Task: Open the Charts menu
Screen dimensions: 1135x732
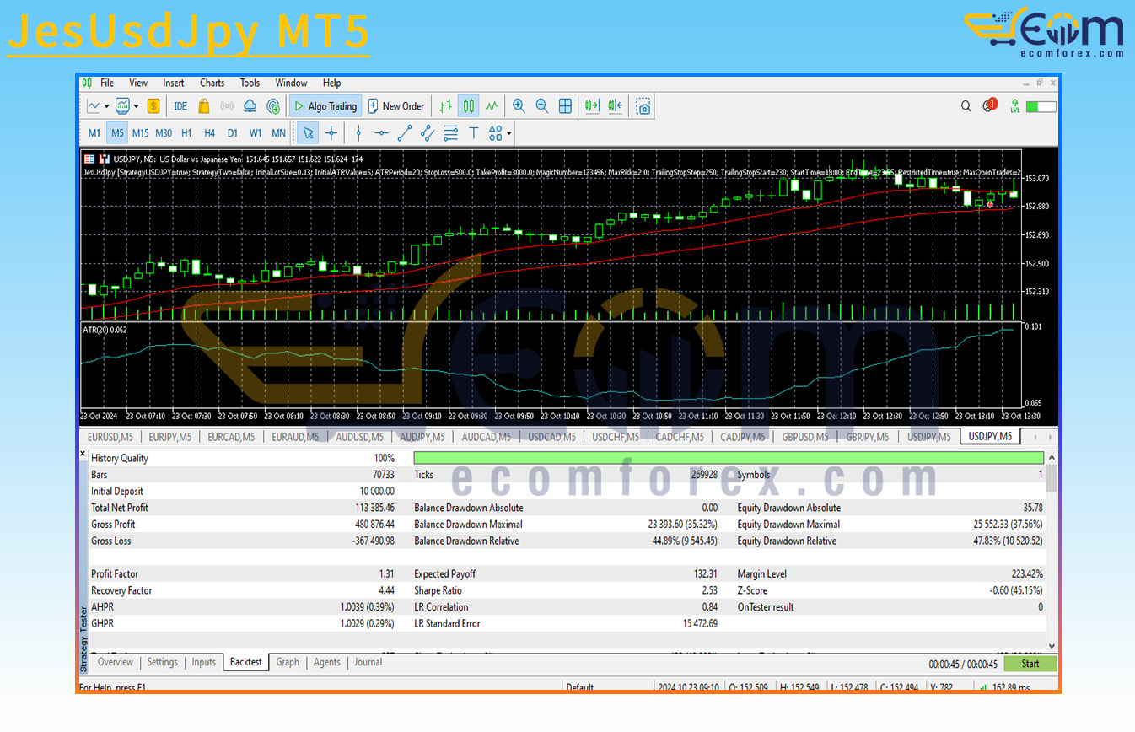Action: tap(212, 83)
